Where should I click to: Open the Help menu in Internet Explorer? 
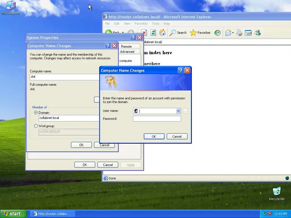(167, 24)
